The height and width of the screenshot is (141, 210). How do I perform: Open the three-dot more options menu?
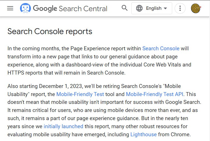180,8
